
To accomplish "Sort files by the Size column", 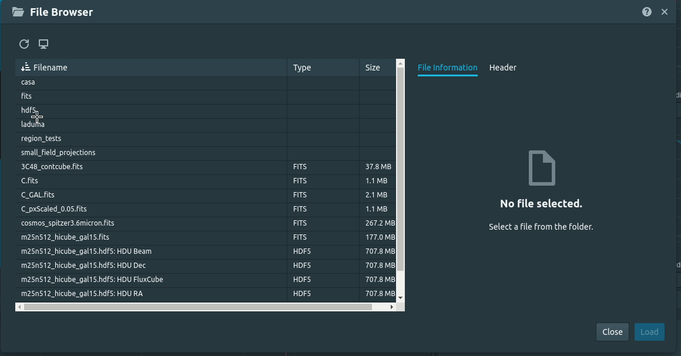I will [x=373, y=67].
